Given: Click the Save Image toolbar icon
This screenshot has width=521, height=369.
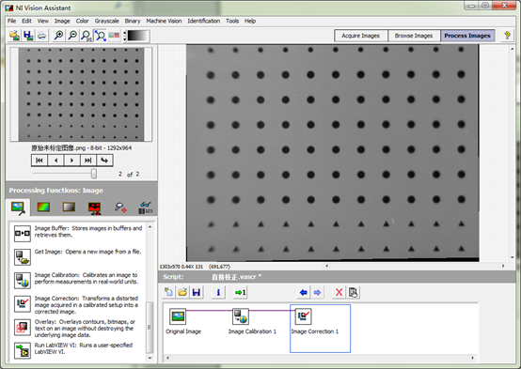Looking at the screenshot, I should (x=28, y=35).
